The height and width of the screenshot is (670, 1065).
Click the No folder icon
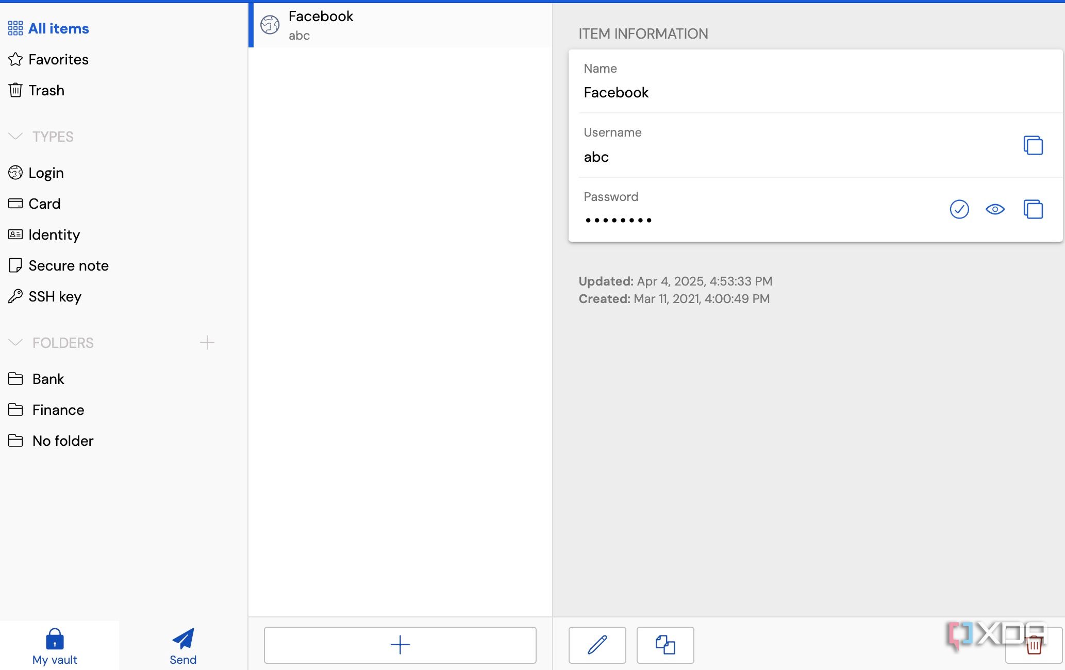click(15, 441)
